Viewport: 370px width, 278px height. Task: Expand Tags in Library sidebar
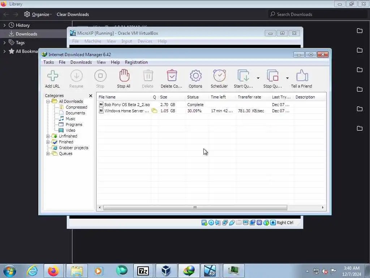tap(4, 43)
